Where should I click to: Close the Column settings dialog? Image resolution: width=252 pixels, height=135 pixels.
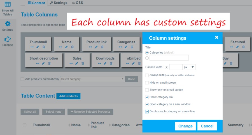click(216, 37)
